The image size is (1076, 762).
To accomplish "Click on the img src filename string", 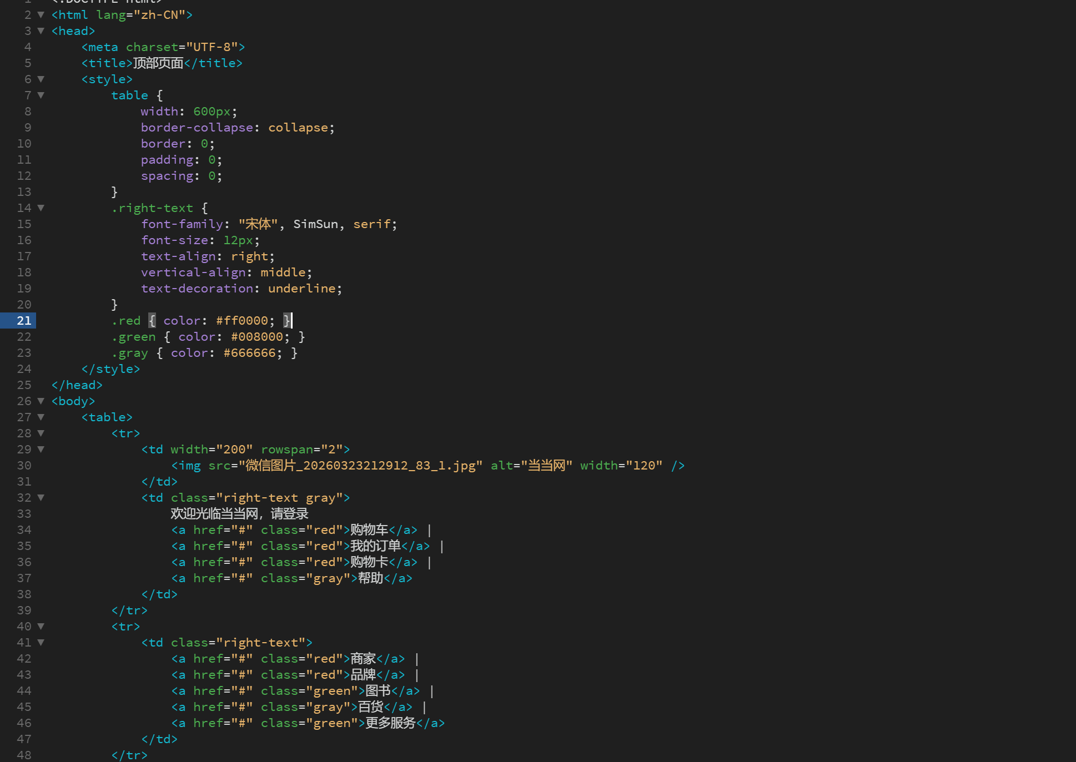I will 360,465.
